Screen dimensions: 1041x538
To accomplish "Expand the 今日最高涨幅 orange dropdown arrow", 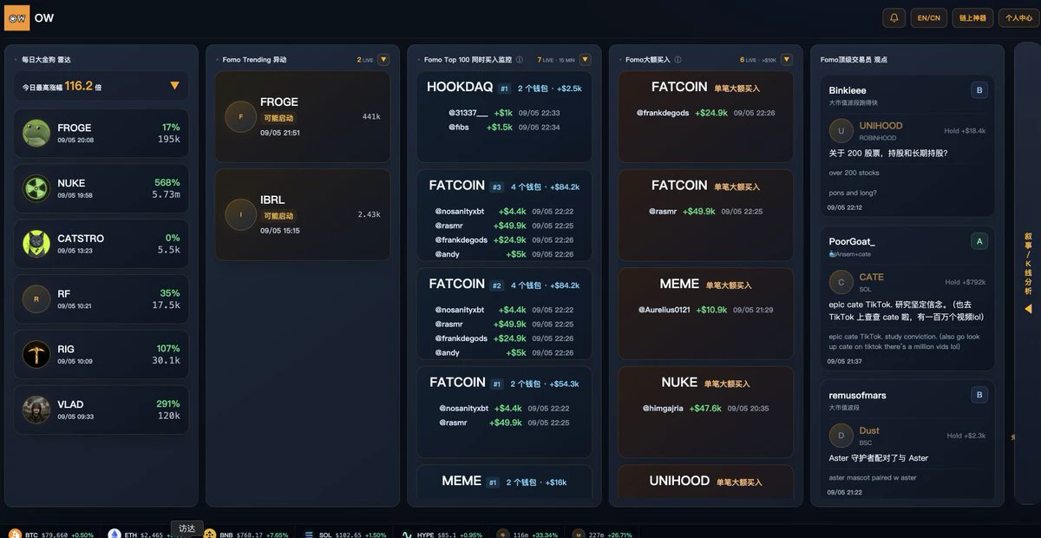I will click(174, 86).
